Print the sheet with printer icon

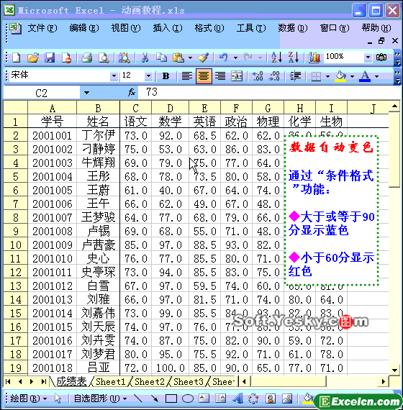pyautogui.click(x=87, y=58)
